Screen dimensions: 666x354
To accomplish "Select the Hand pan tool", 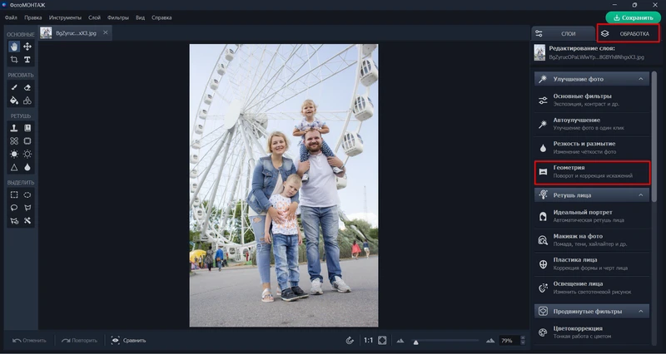I will point(14,47).
